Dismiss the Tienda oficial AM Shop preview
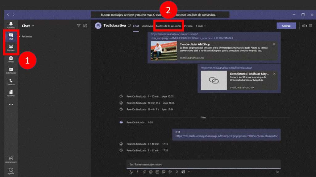Image resolution: width=316 pixels, height=177 pixels. (274, 44)
